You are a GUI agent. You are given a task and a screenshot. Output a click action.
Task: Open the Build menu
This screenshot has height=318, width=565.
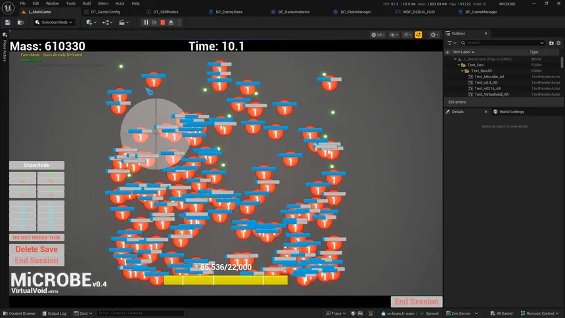[x=87, y=3]
